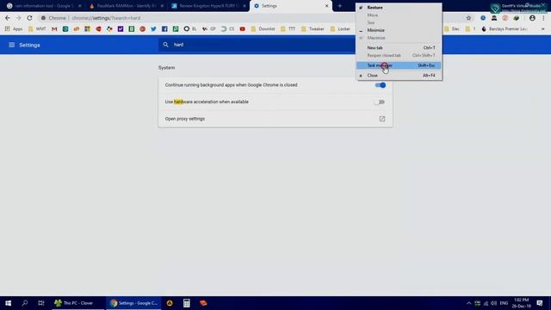551x310 pixels.
Task: Open the taskbar clock and date
Action: (521, 303)
